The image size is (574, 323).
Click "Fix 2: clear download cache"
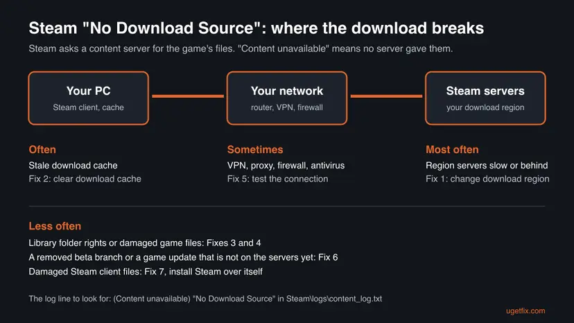click(x=85, y=179)
